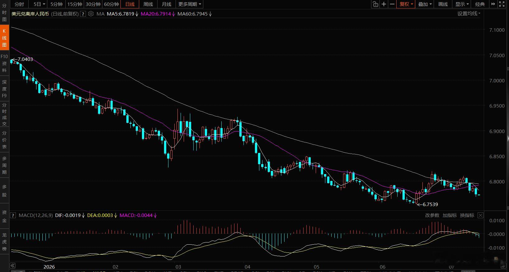
Task: Open 分时成交 in left sidebar
Action: pyautogui.click(x=4, y=114)
